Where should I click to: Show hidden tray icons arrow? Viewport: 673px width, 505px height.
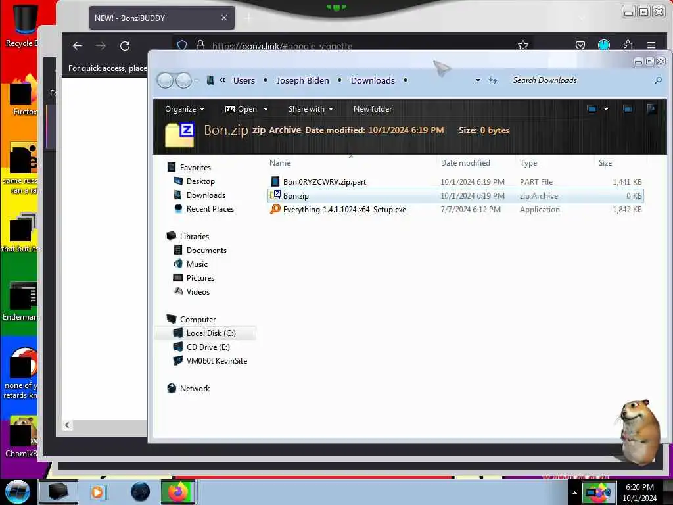tap(574, 493)
